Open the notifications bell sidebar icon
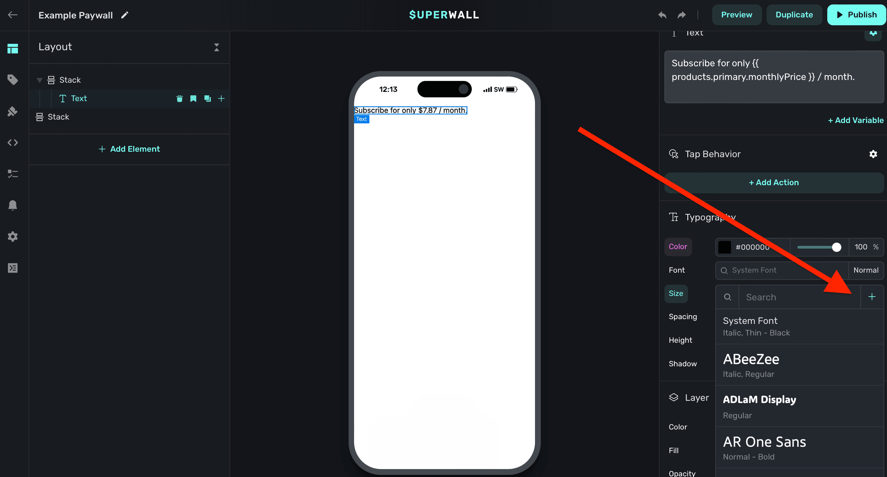 13,205
